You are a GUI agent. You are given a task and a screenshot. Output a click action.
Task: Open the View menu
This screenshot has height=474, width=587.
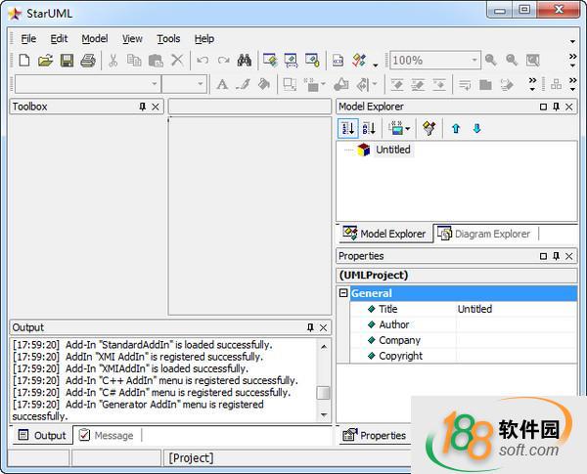pos(132,38)
